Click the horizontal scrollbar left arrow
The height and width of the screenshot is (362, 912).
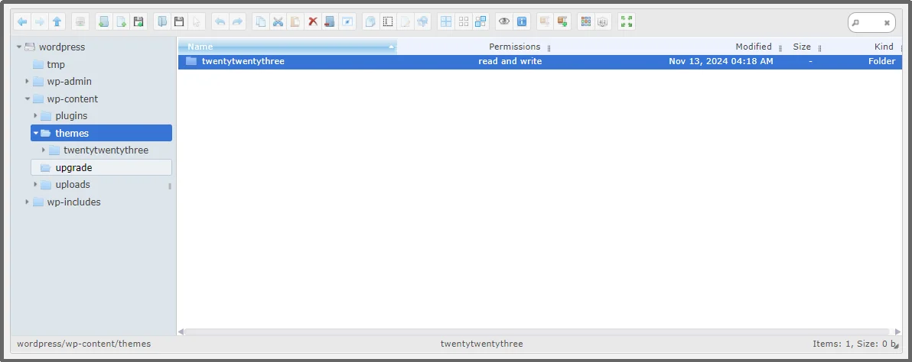tap(181, 331)
